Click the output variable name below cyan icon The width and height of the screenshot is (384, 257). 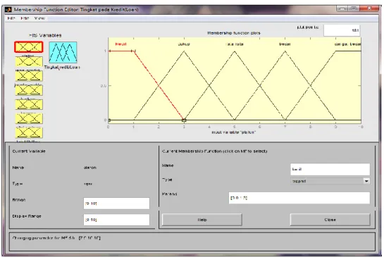pyautogui.click(x=62, y=68)
